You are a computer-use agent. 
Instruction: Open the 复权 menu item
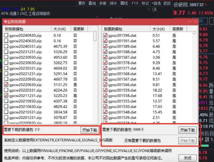coord(82,3)
